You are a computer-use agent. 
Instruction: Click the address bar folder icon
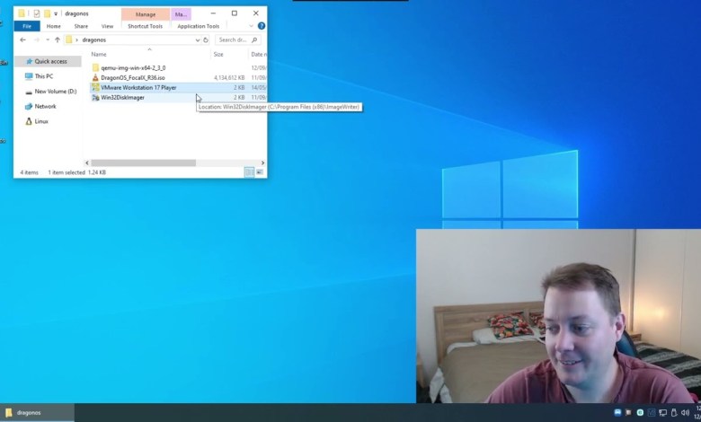click(x=69, y=40)
